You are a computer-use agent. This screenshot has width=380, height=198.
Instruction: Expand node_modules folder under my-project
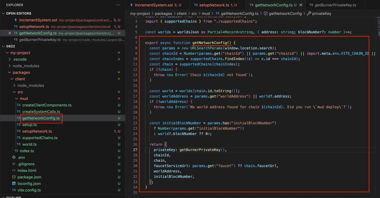coord(10,66)
